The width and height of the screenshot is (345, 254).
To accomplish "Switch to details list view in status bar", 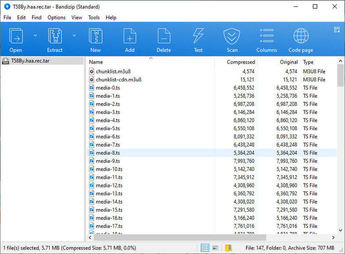I will (x=205, y=248).
